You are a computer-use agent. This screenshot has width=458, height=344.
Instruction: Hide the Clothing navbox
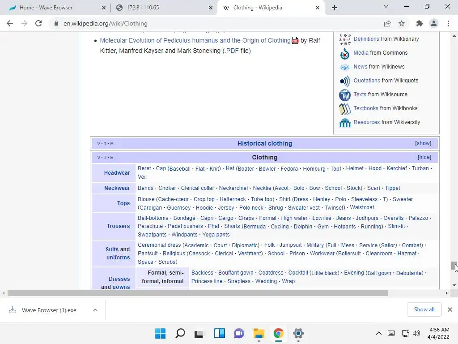(424, 157)
